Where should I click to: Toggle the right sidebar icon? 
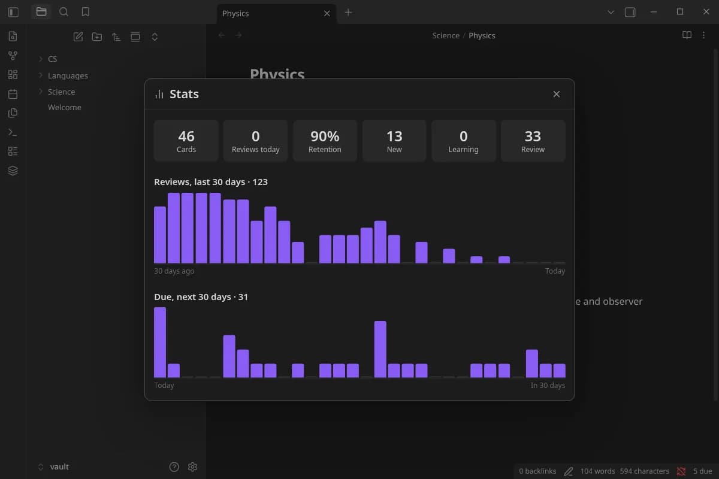point(630,12)
